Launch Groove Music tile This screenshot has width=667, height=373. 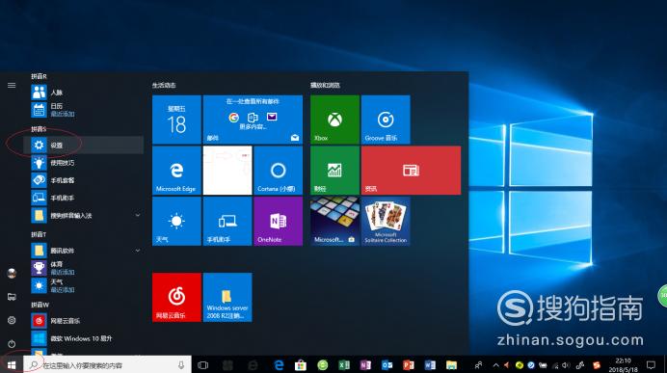click(x=386, y=120)
